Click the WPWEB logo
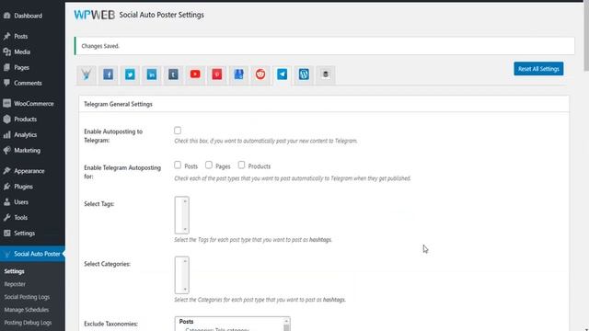Image resolution: width=589 pixels, height=331 pixels. tap(94, 15)
